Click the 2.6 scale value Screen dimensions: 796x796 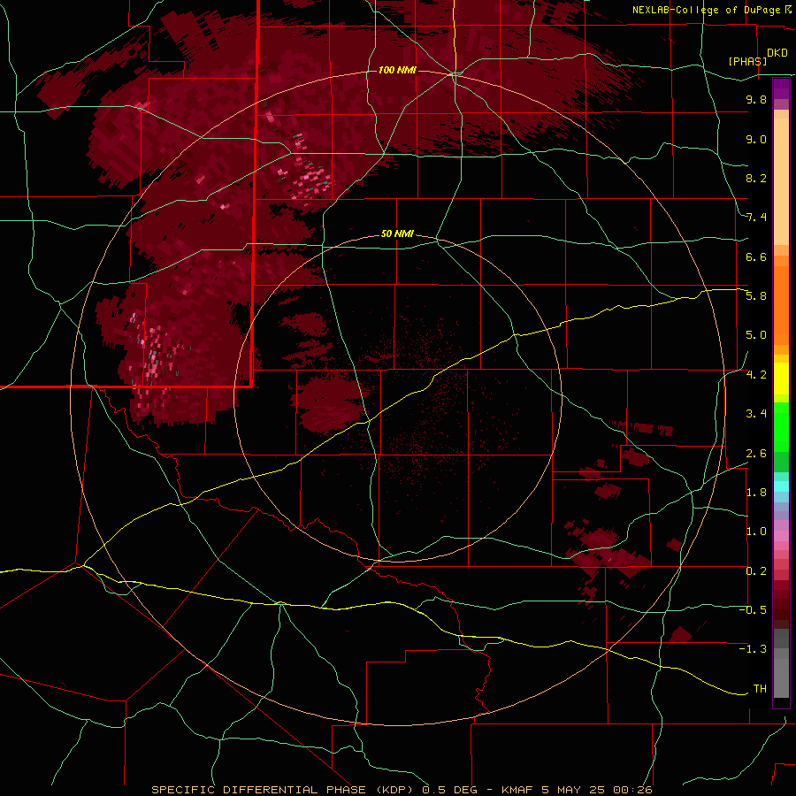coord(756,454)
